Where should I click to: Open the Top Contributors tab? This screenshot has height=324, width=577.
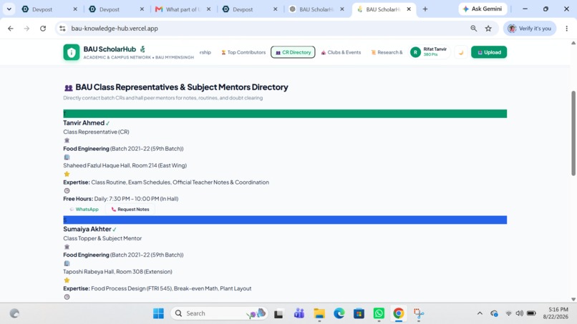243,52
